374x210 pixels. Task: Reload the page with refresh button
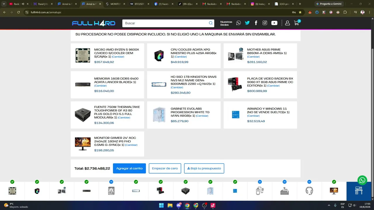pos(18,12)
